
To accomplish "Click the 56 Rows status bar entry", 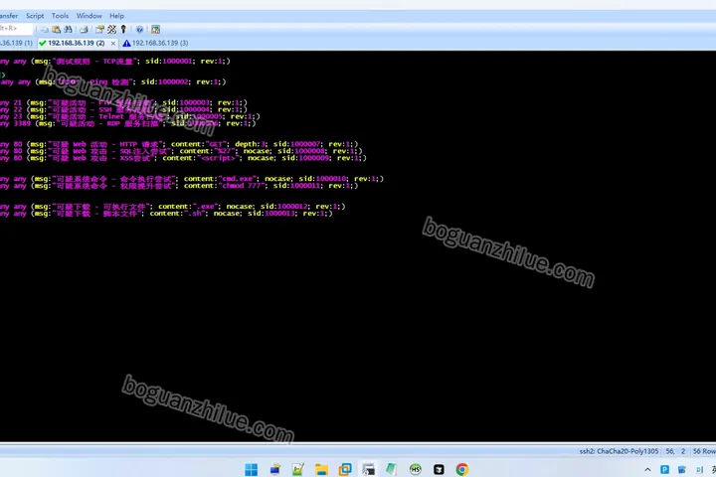I will (704, 451).
